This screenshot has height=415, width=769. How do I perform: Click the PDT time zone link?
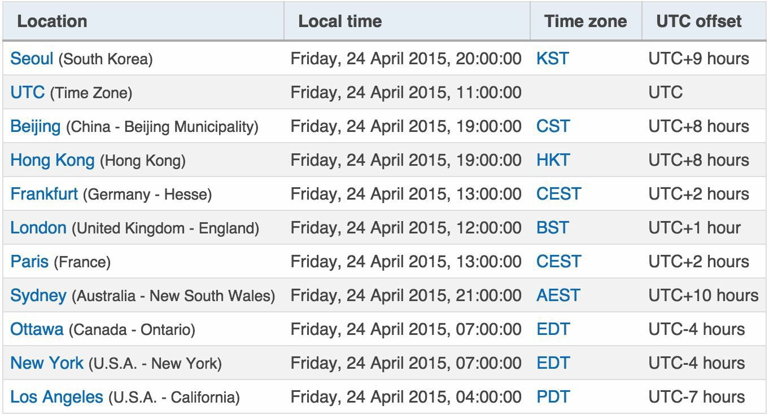click(553, 397)
